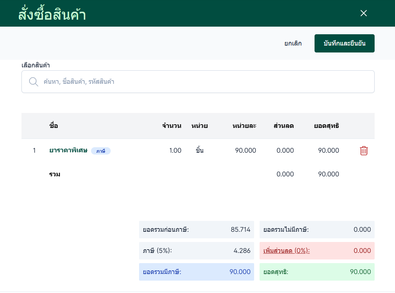Screen dimensions: 395x293
Task: Click the search magnifier icon
Action: point(33,82)
